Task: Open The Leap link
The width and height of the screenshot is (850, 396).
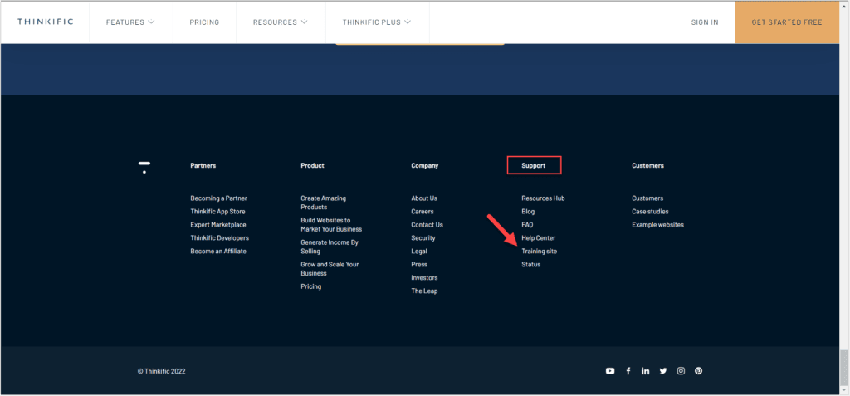Action: [x=424, y=291]
